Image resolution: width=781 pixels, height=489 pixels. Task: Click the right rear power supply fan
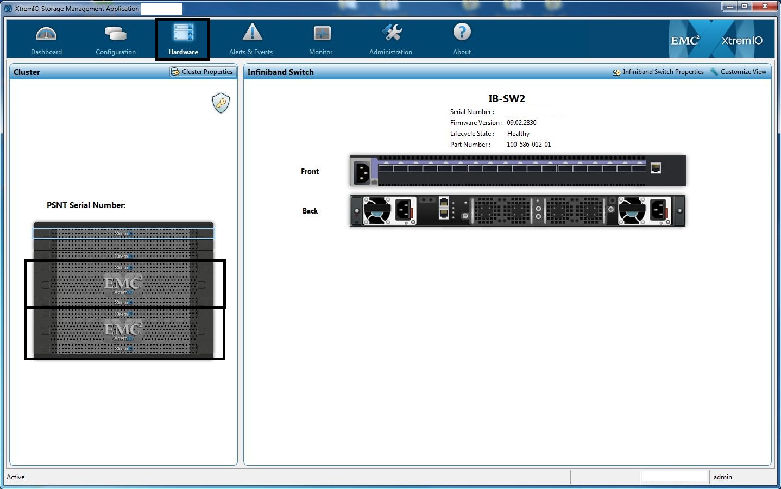(x=632, y=211)
